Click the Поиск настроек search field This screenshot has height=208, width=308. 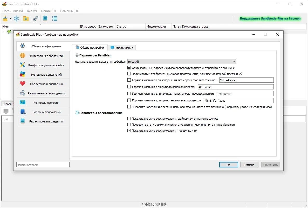[x=43, y=165]
